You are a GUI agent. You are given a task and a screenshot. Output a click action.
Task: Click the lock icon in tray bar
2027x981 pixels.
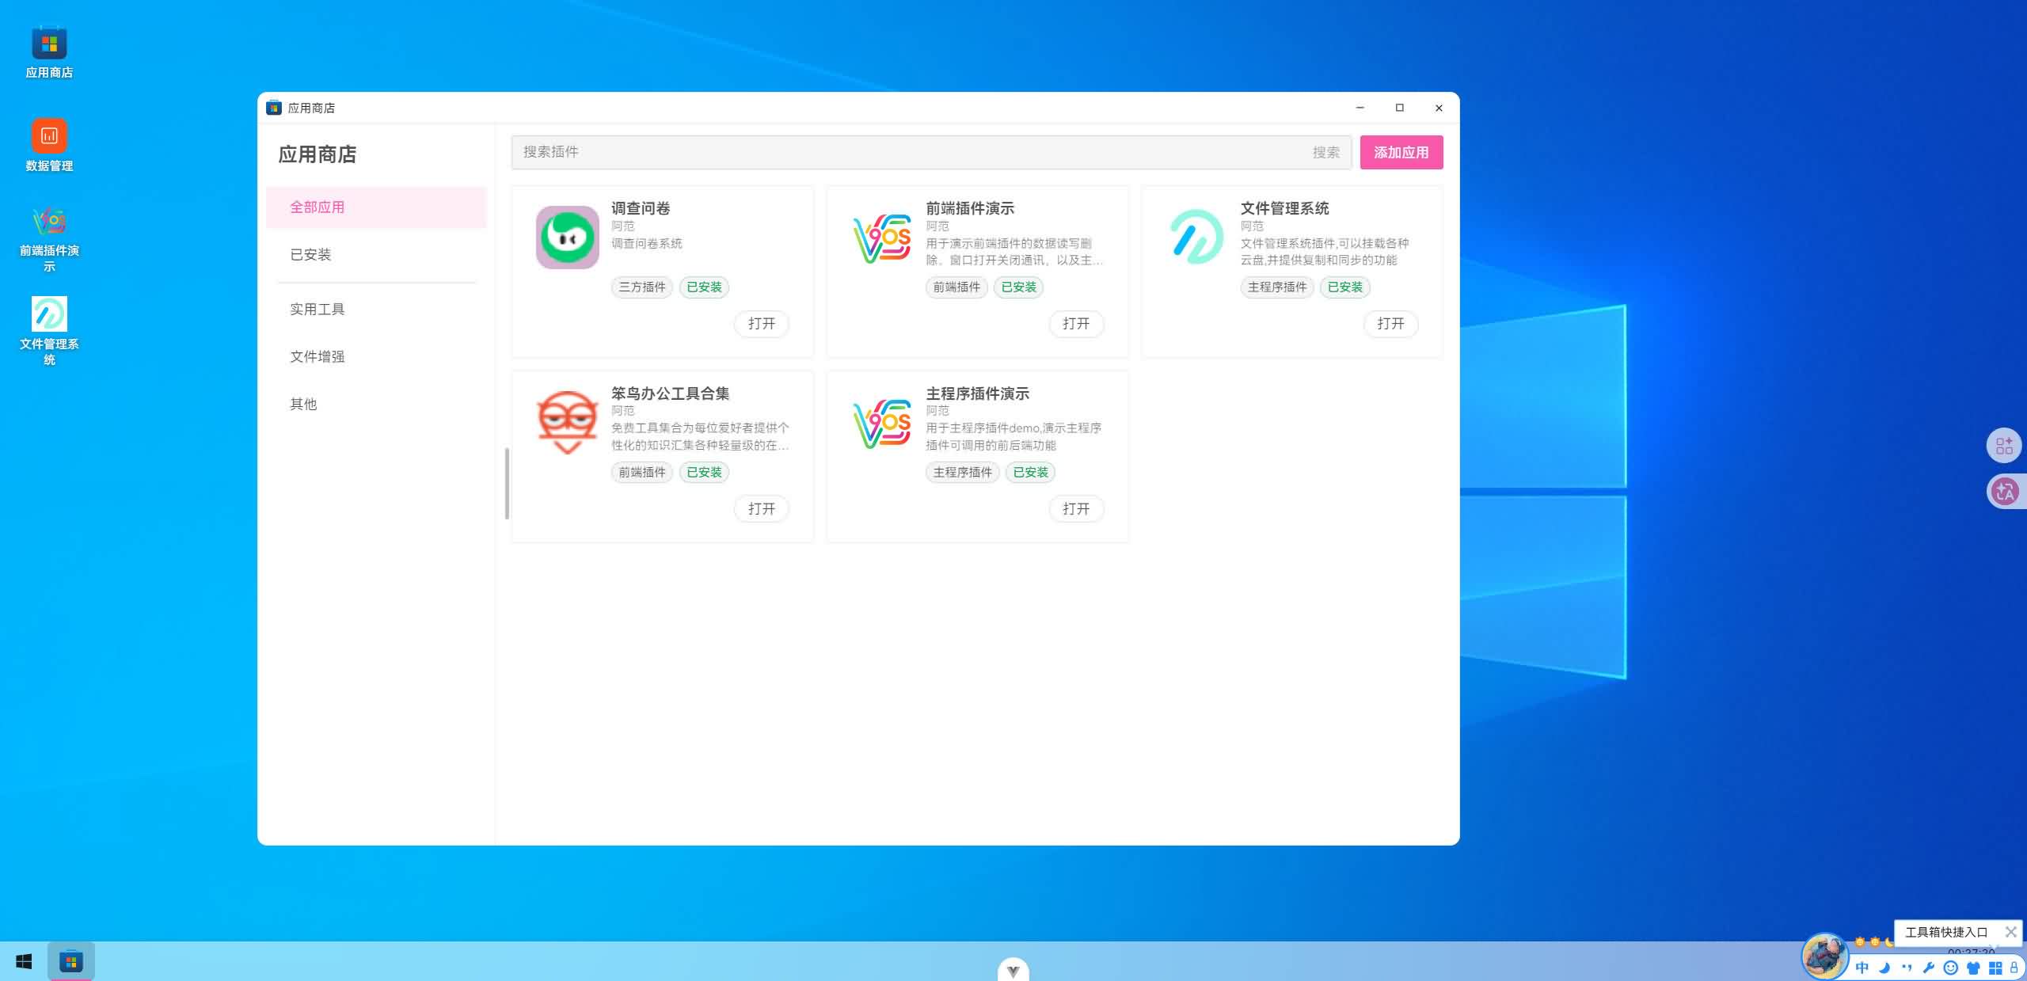(2014, 968)
